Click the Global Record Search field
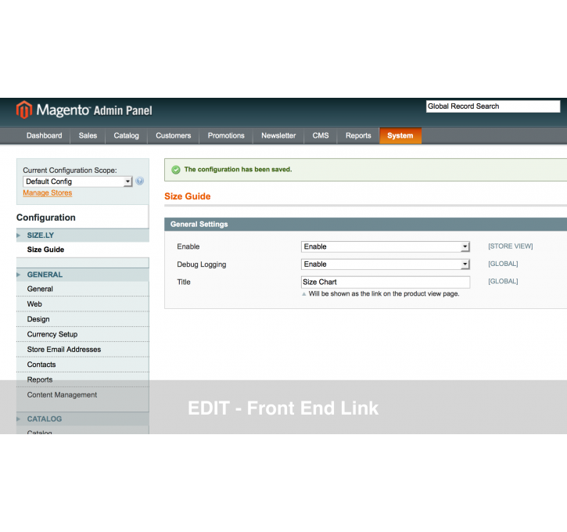567x532 pixels. click(493, 106)
